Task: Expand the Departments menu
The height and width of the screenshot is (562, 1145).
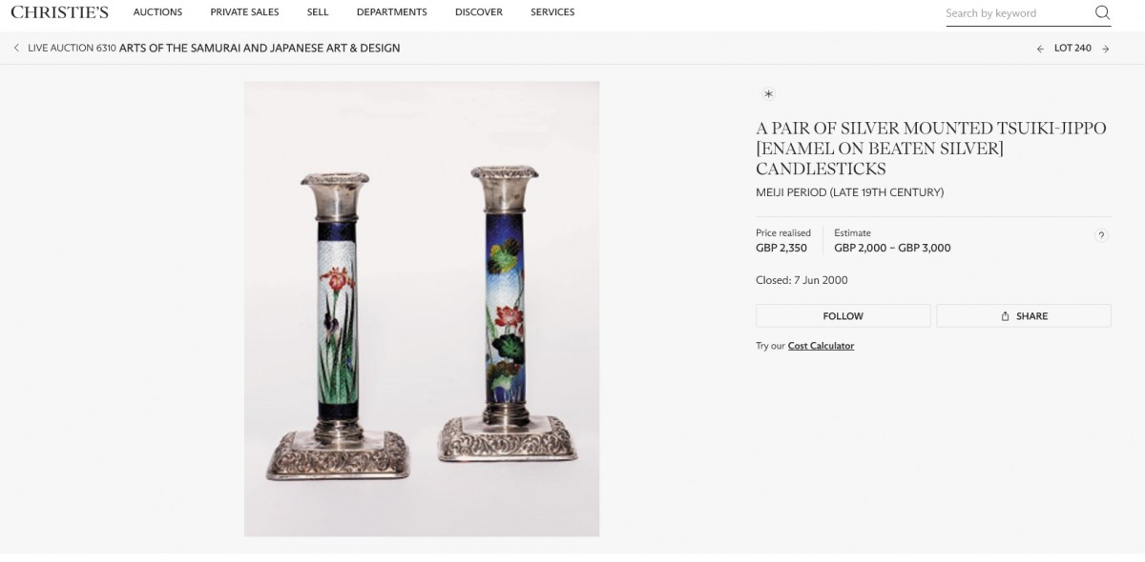Action: click(391, 12)
